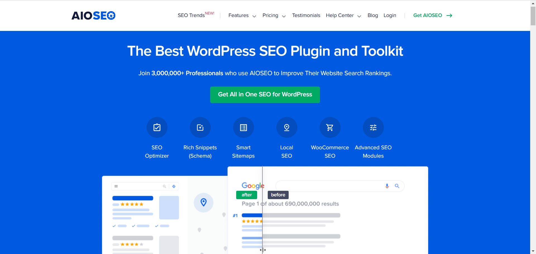The height and width of the screenshot is (254, 536).
Task: Click WooCommerce SEO label
Action: 330,152
